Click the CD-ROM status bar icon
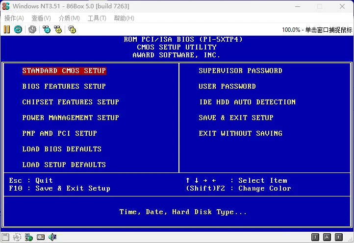Image resolution: width=354 pixels, height=243 pixels. point(17,238)
